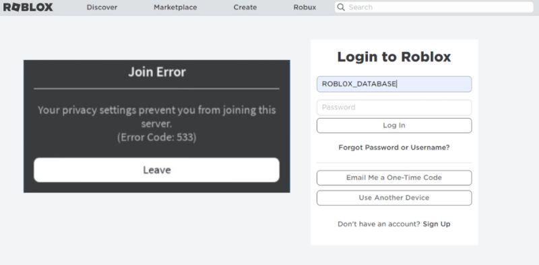Image resolution: width=539 pixels, height=265 pixels.
Task: Select the Password input field
Action: [394, 107]
